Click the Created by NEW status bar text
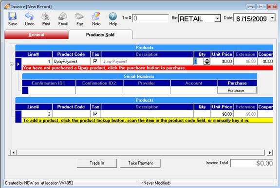 tap(39, 183)
